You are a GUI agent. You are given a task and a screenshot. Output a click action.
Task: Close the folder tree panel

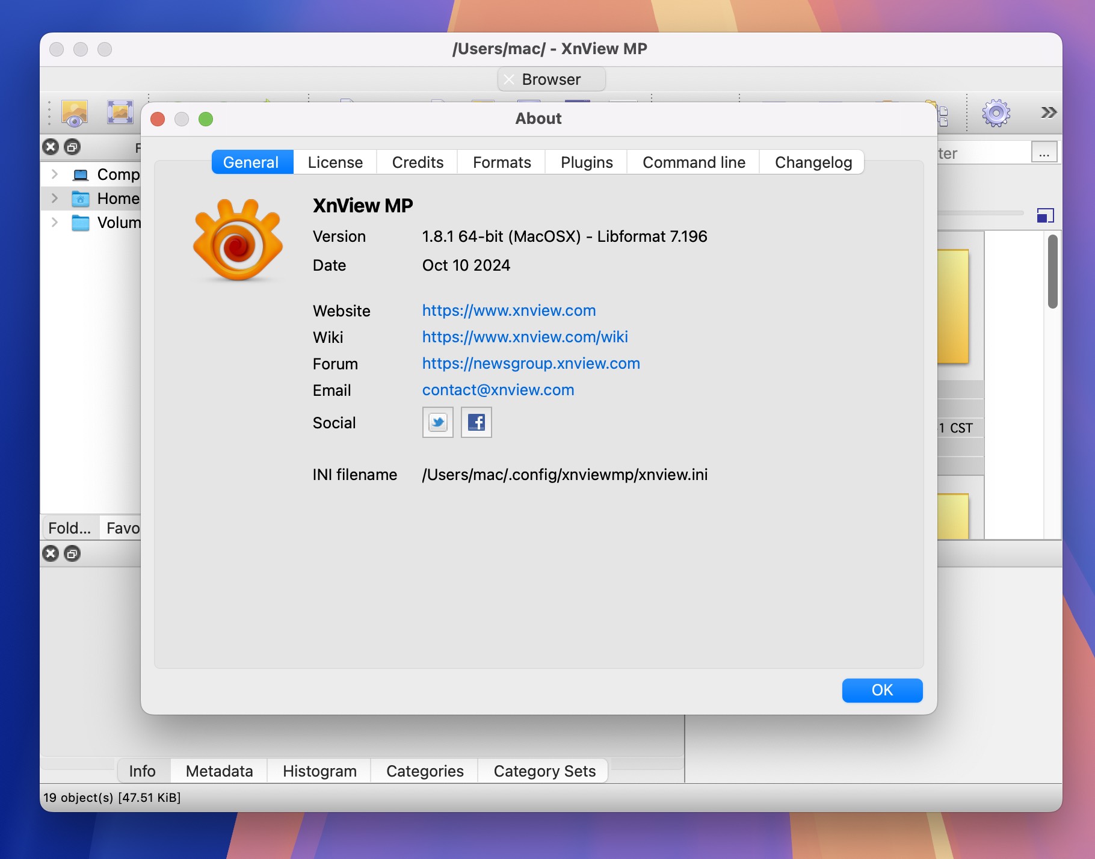[51, 147]
